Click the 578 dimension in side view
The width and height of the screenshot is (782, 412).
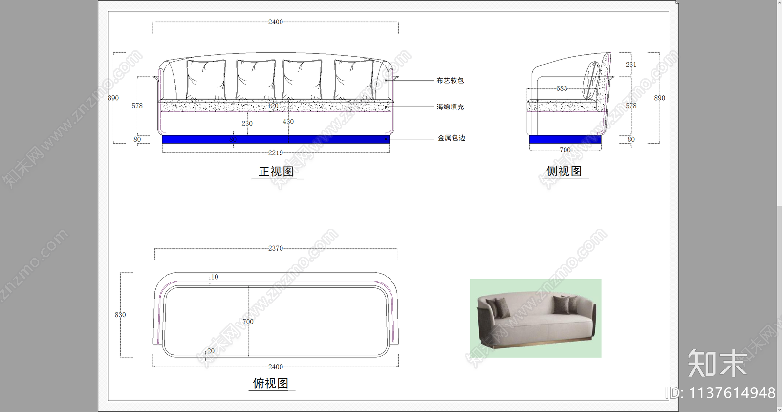click(631, 106)
